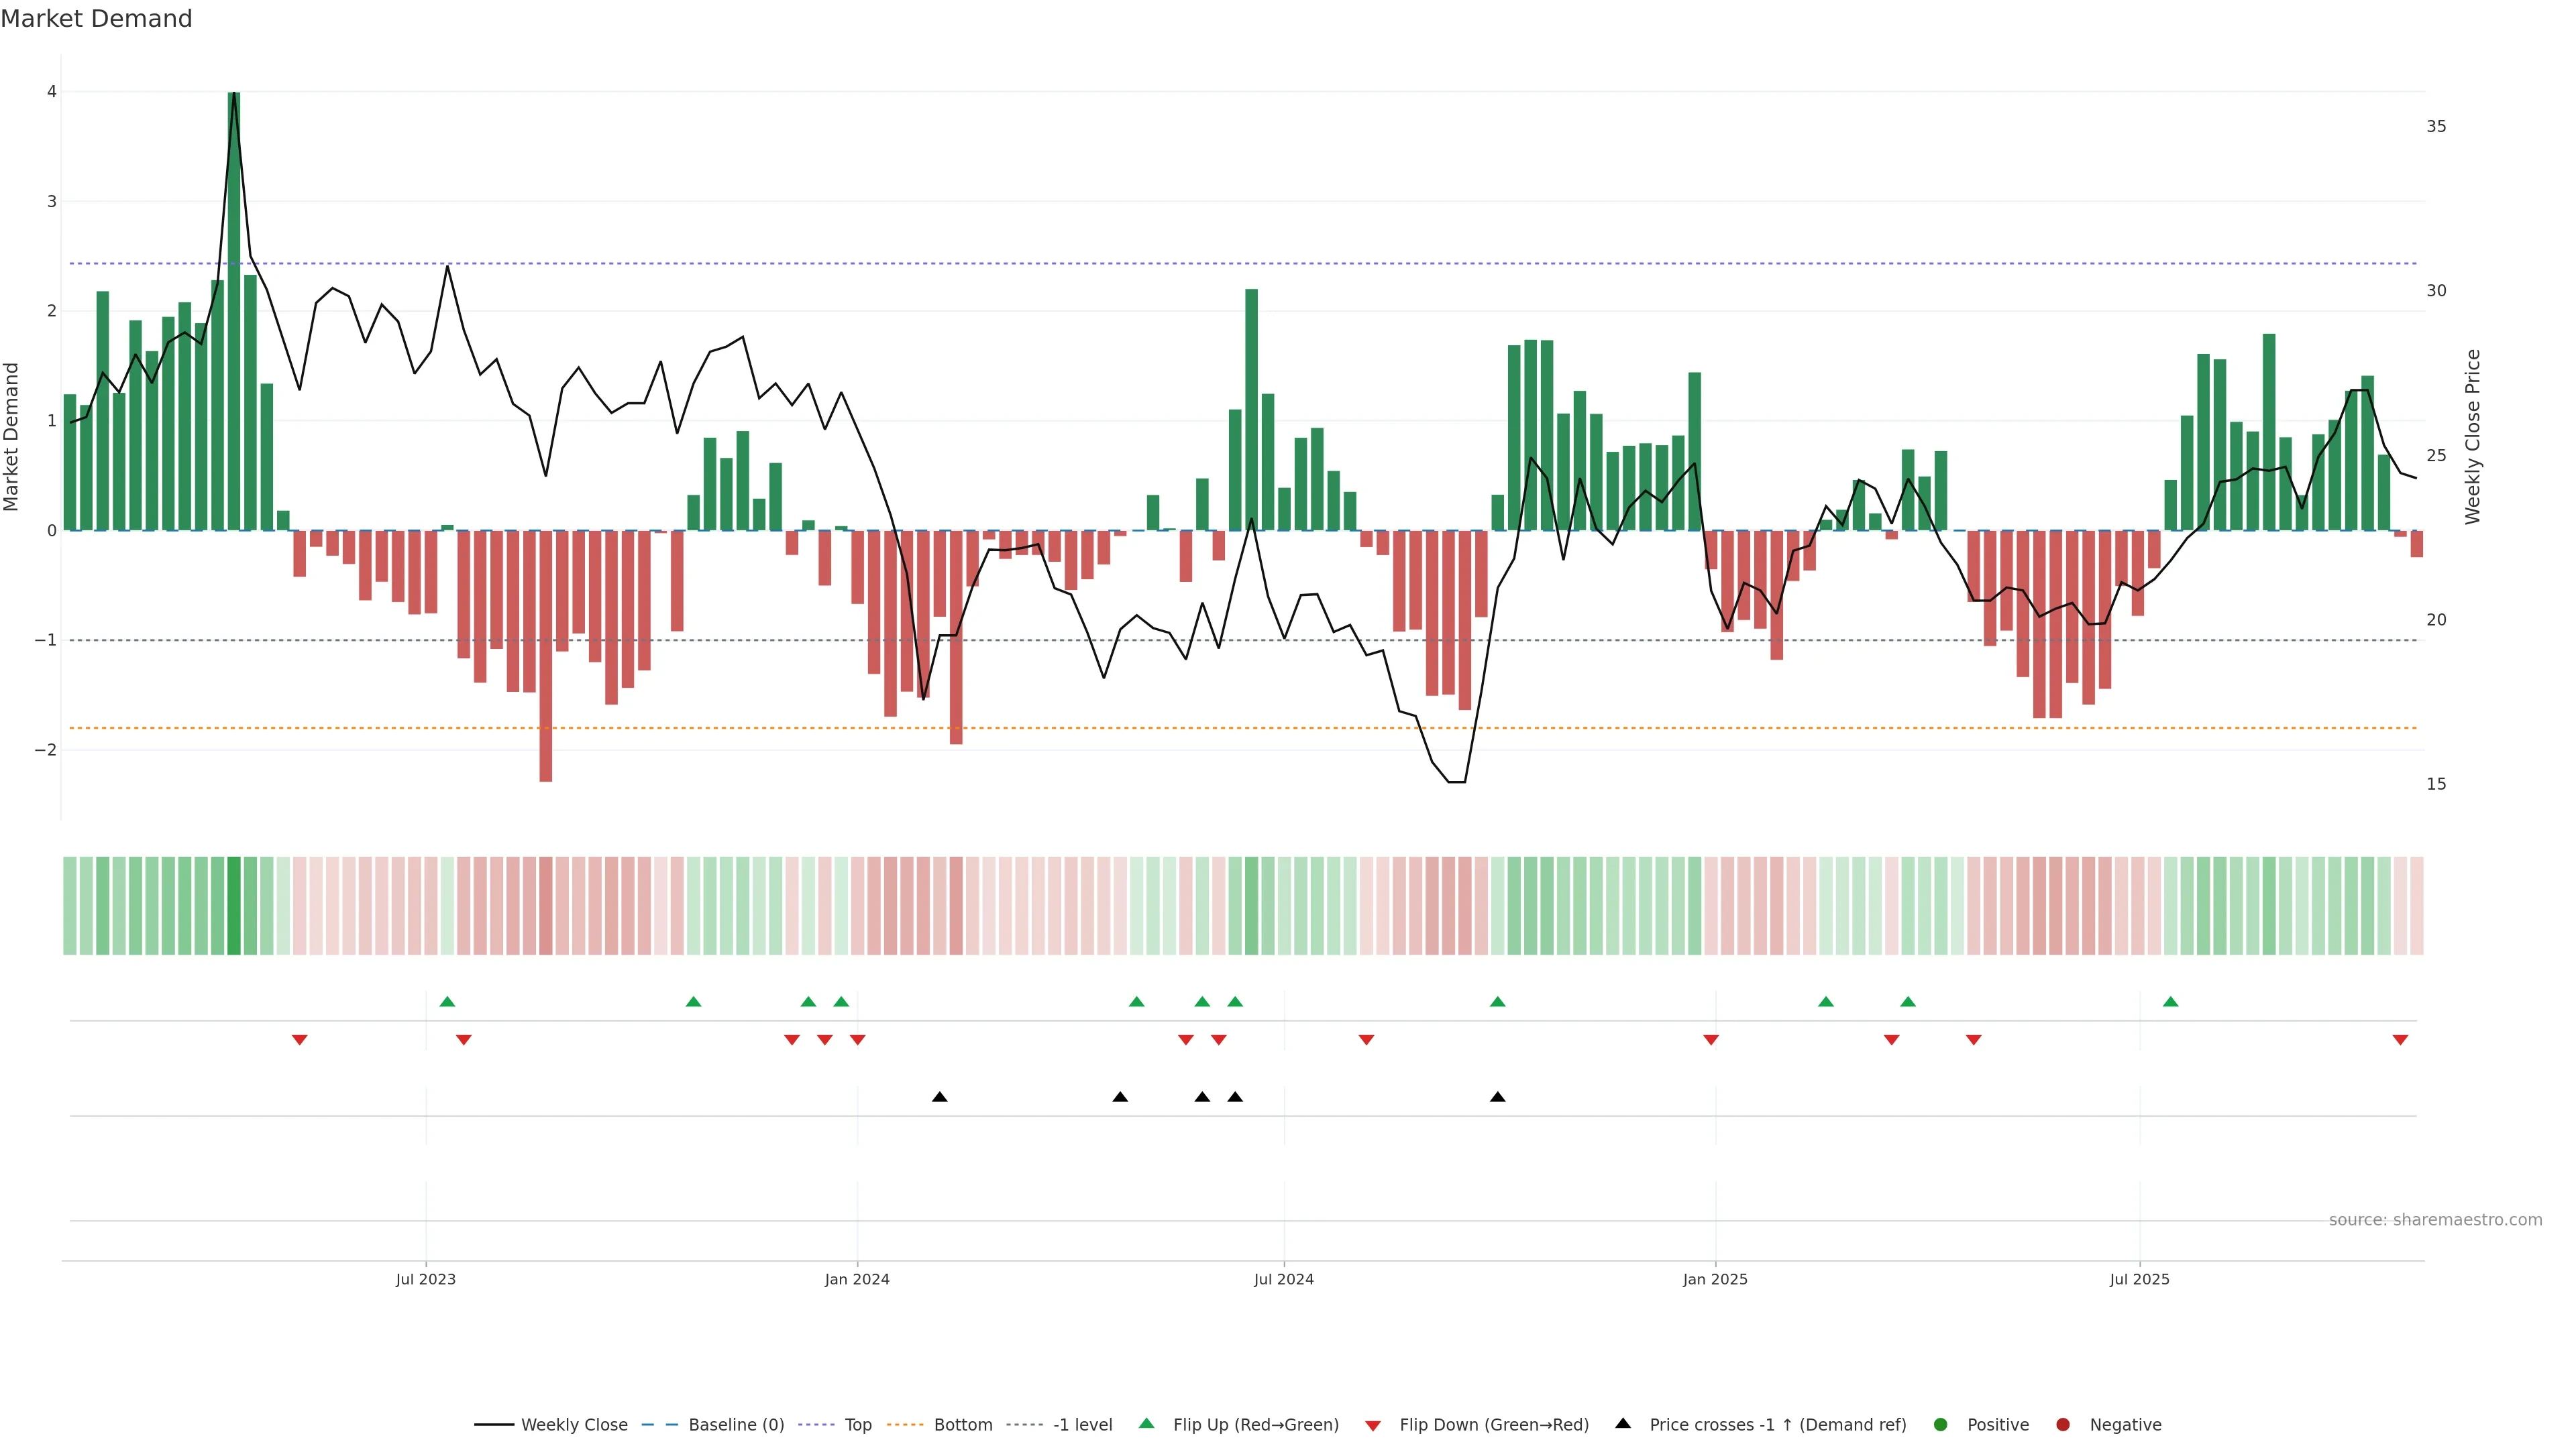Screen dimensions: 2576x1448
Task: Click the source: sharemaestro.com text
Action: [x=2435, y=1219]
